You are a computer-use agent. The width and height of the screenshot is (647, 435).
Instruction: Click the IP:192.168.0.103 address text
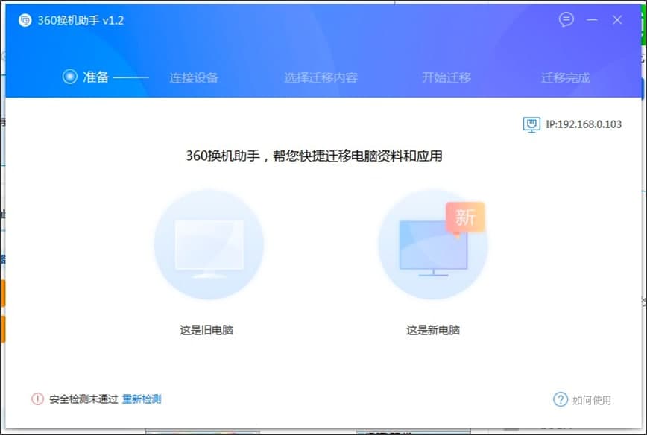click(x=584, y=124)
